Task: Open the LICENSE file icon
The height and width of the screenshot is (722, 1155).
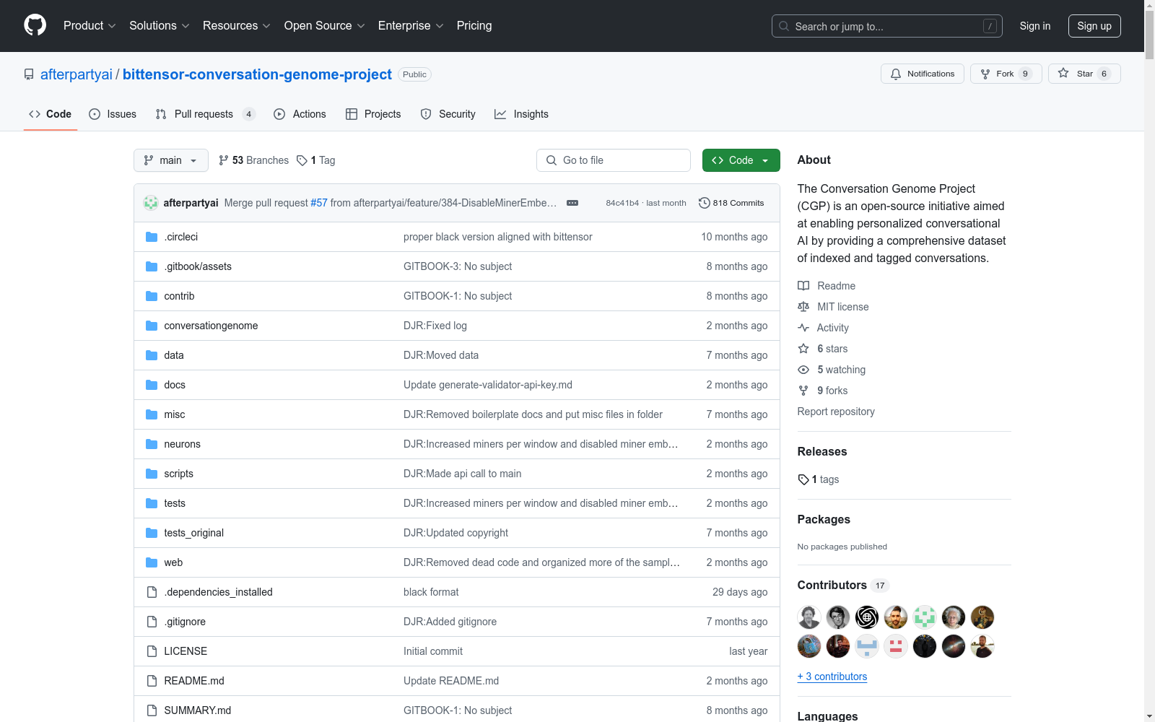Action: [152, 651]
